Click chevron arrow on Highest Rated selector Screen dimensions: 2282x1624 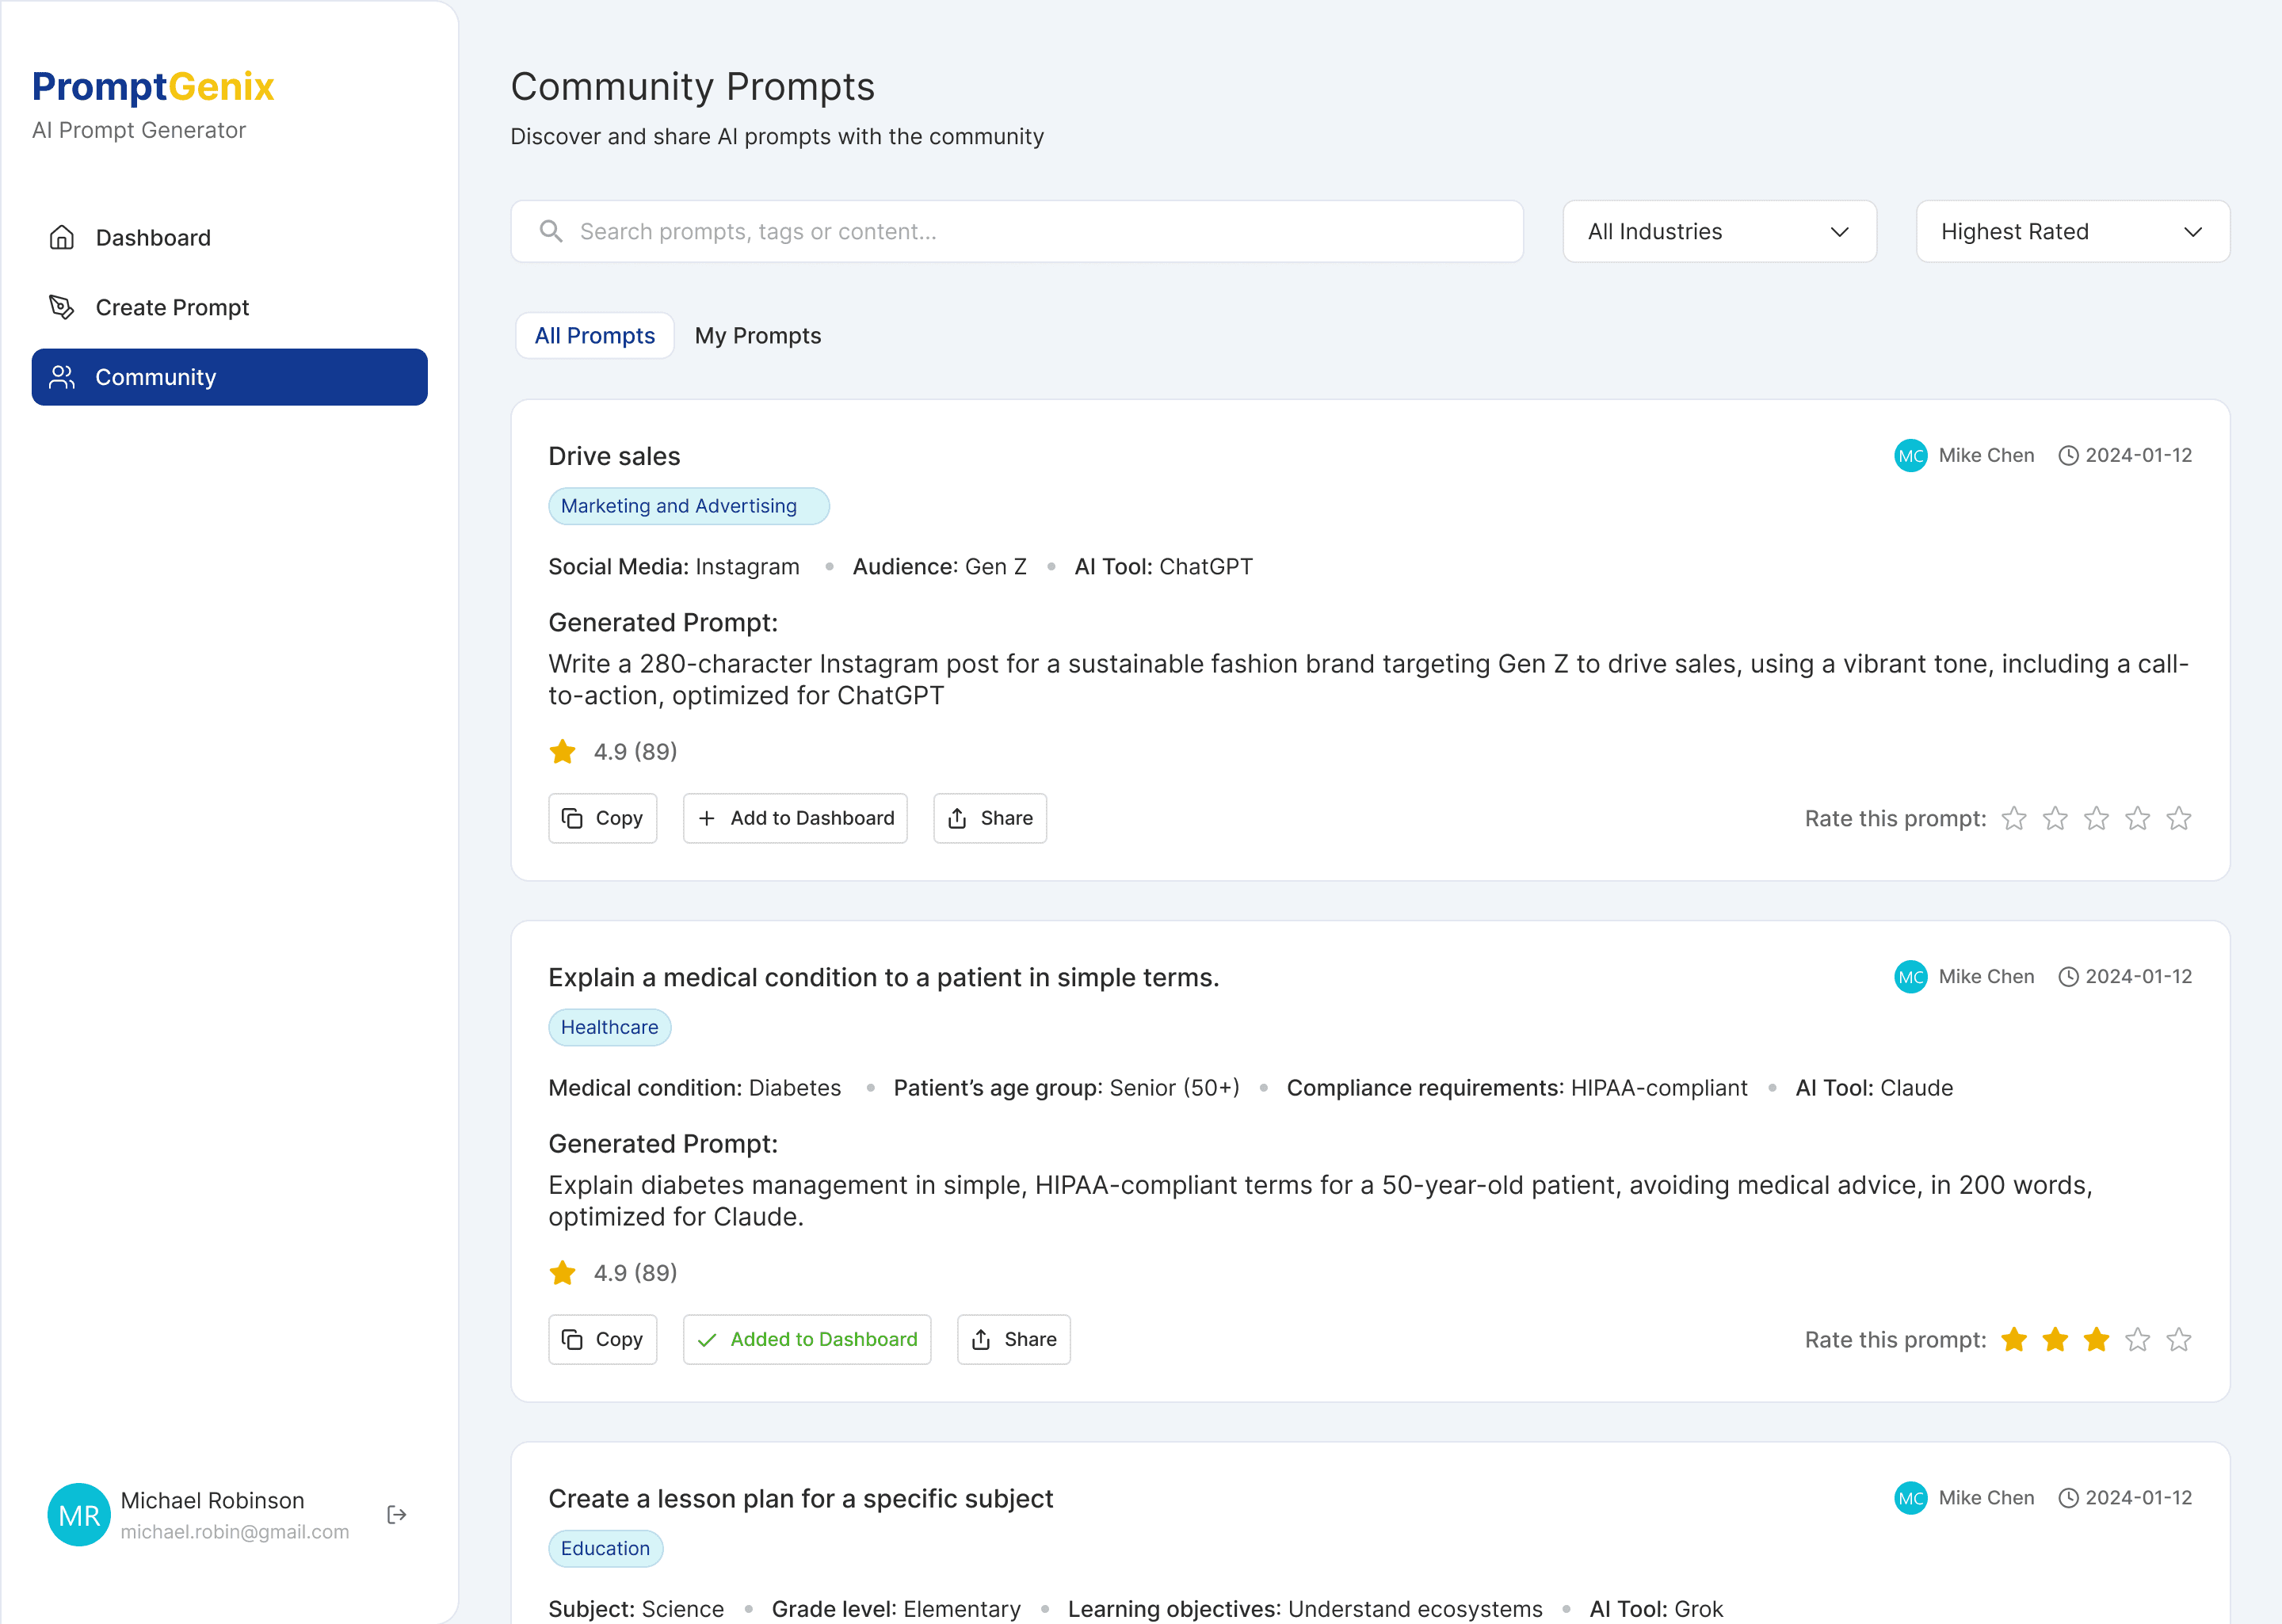point(2193,232)
